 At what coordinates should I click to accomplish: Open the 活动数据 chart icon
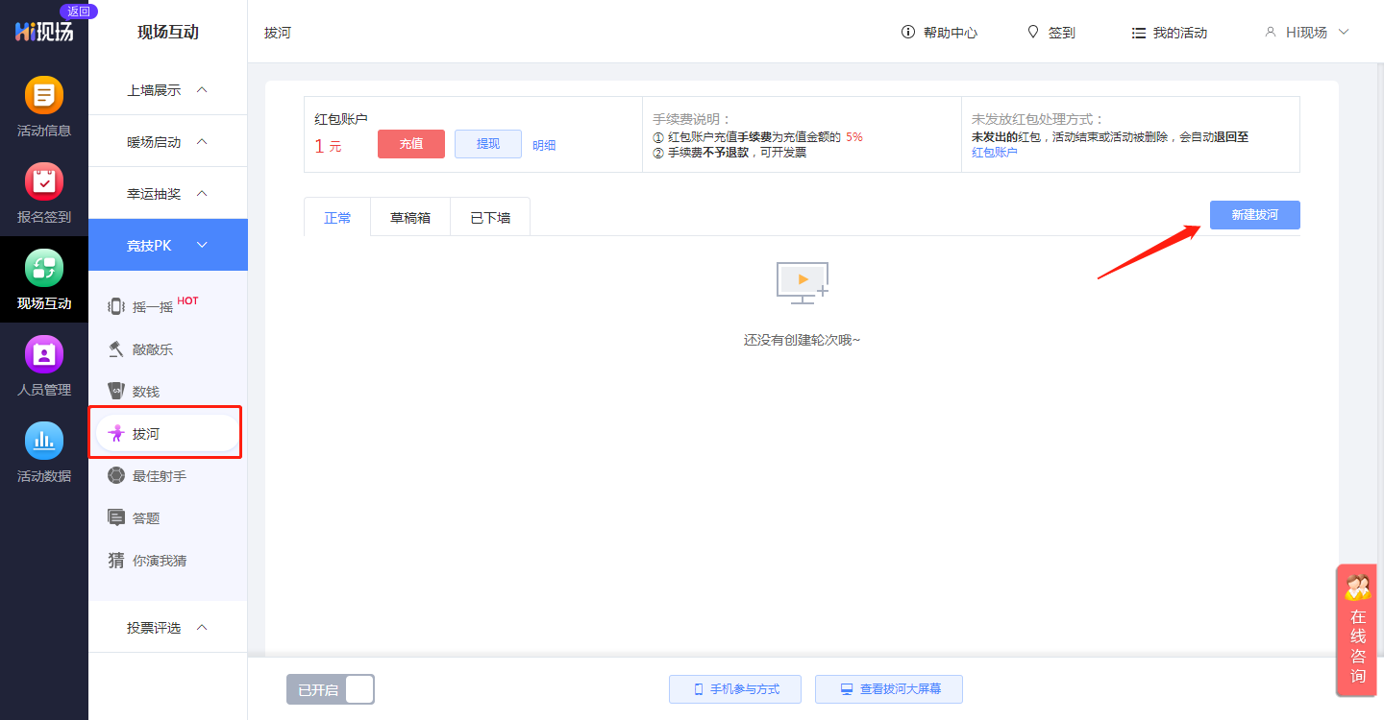(x=44, y=442)
